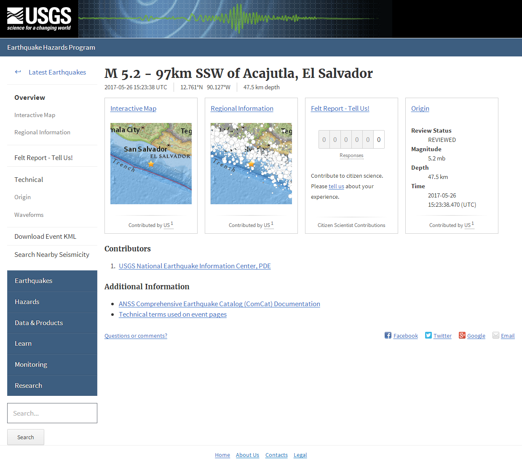Open the Interactive Map thumbnail image
522x475 pixels.
tap(151, 163)
